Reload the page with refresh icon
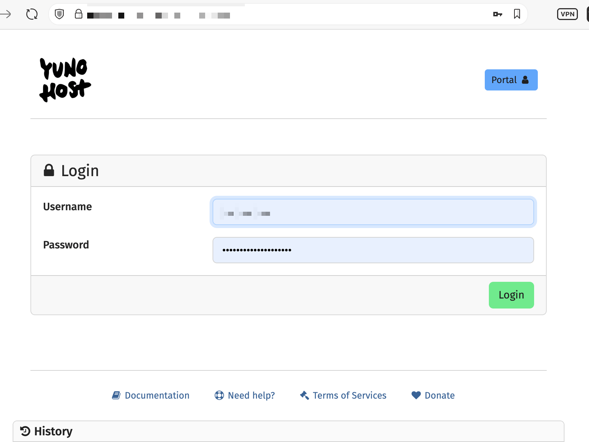The width and height of the screenshot is (589, 442). (x=32, y=14)
